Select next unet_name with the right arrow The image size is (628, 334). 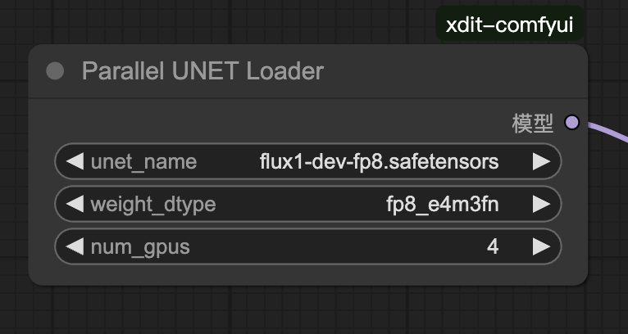[541, 161]
